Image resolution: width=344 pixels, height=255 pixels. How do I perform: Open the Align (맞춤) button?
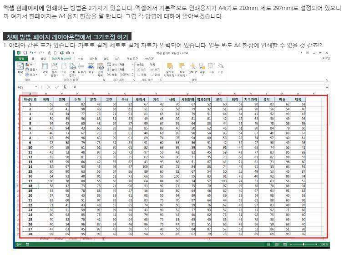click(202, 69)
